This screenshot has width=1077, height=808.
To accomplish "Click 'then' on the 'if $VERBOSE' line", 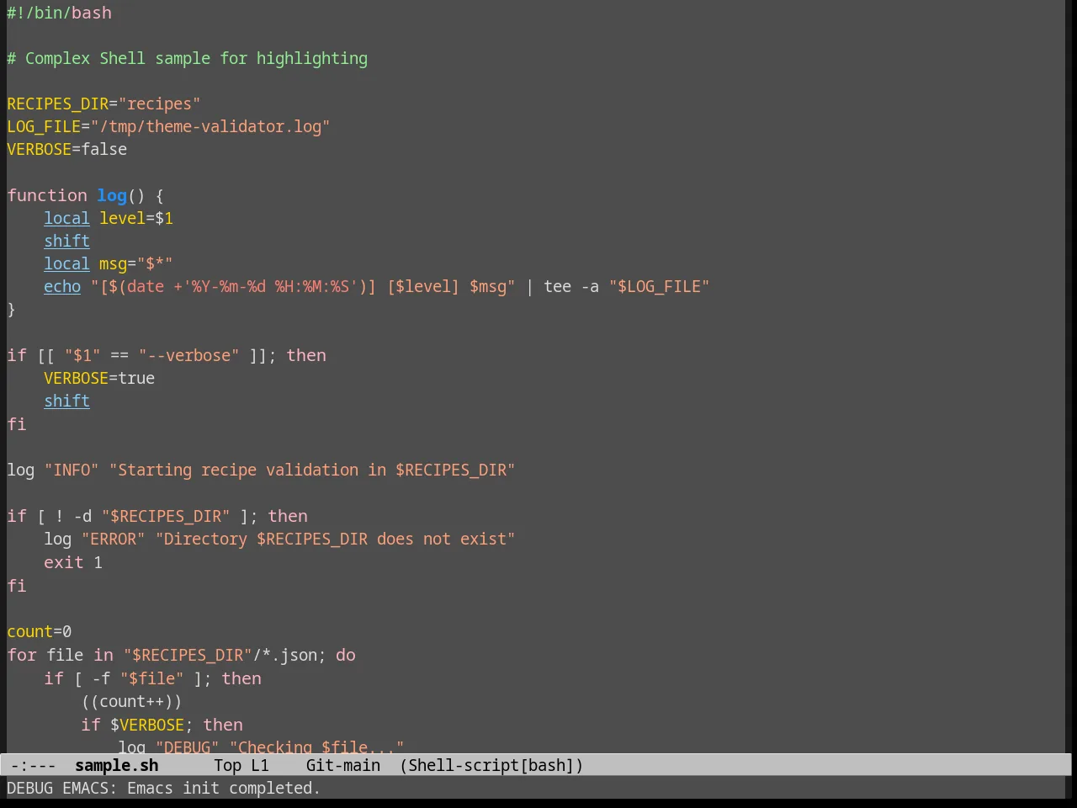I will pyautogui.click(x=223, y=725).
